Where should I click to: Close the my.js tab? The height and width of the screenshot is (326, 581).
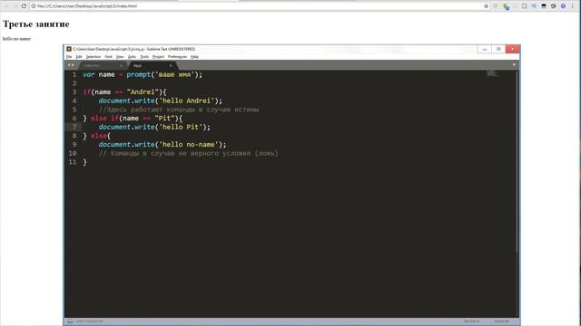(171, 65)
